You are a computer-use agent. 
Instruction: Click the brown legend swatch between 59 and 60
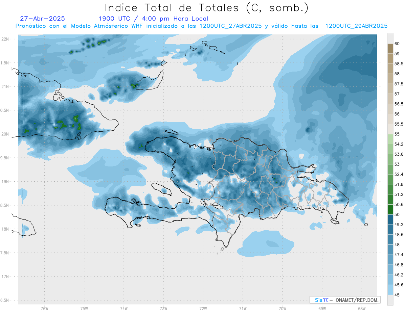click(390, 49)
